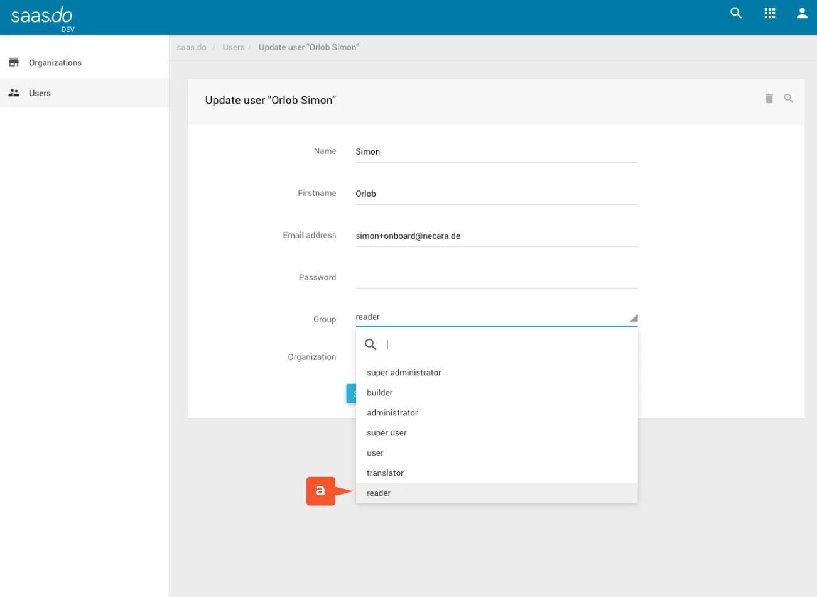Click the Email address input field

coord(496,236)
